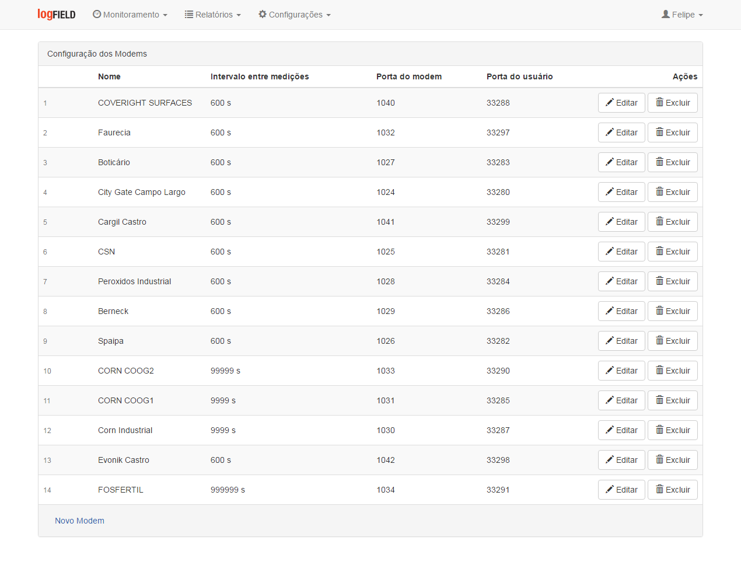Delete the FOSFERTIL modem

point(673,490)
